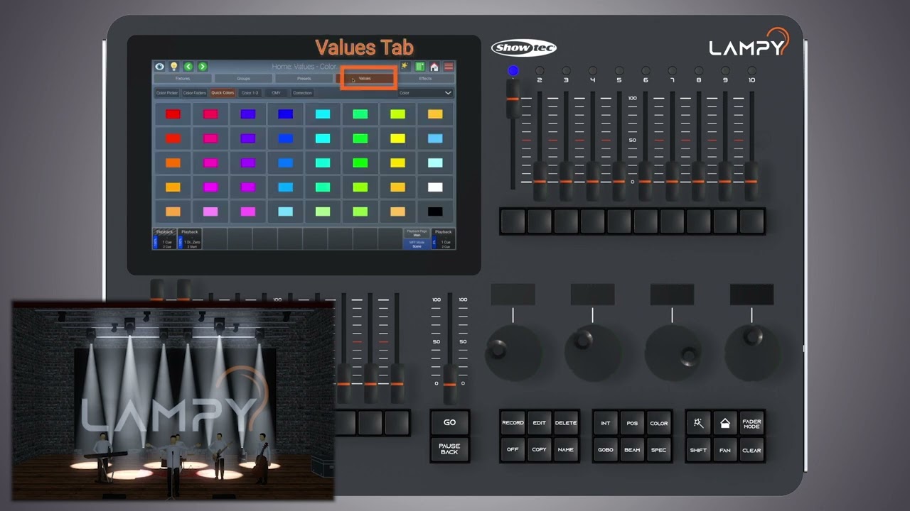Screen dimensions: 910x511
Task: Pick the white quick color swatch
Action: coord(435,187)
